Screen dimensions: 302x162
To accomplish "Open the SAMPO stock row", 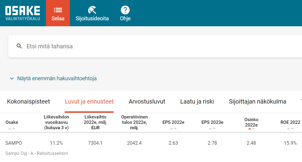I will [x=13, y=143].
